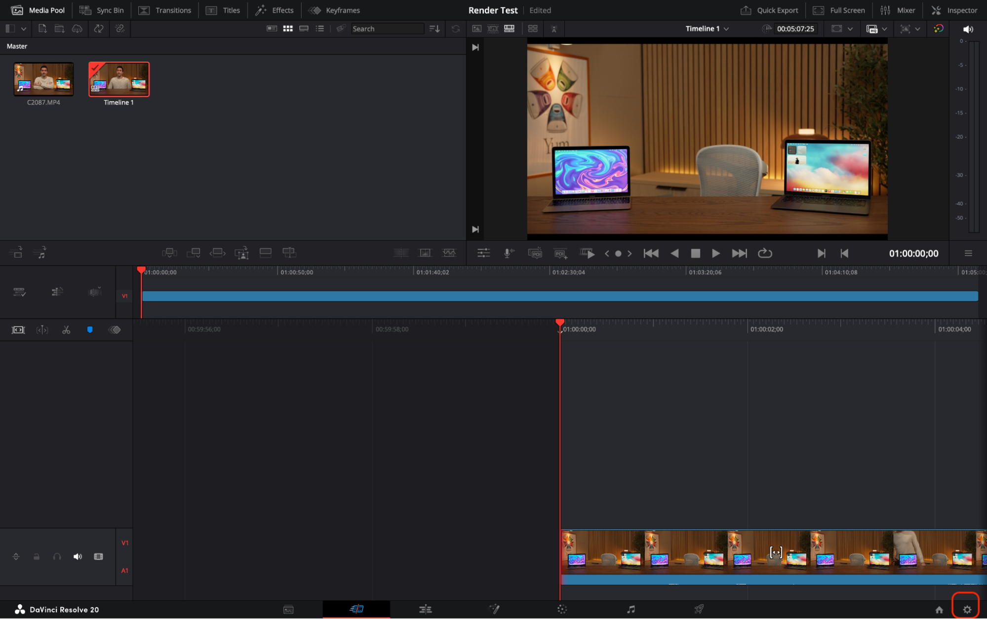Image resolution: width=987 pixels, height=619 pixels.
Task: Click the blue flag color marker
Action: (90, 330)
